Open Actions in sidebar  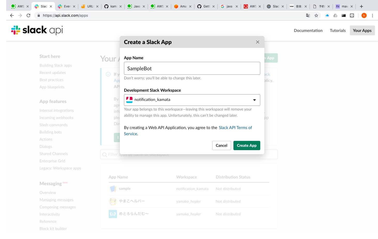[46, 139]
